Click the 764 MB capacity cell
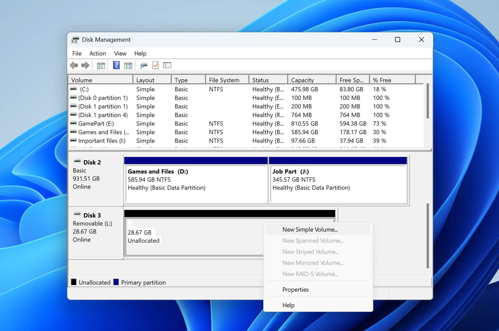499x331 pixels. [x=301, y=115]
